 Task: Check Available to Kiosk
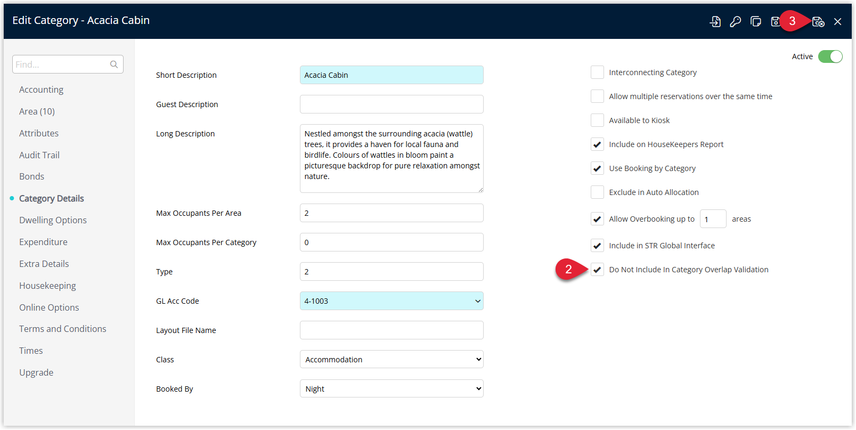tap(597, 120)
